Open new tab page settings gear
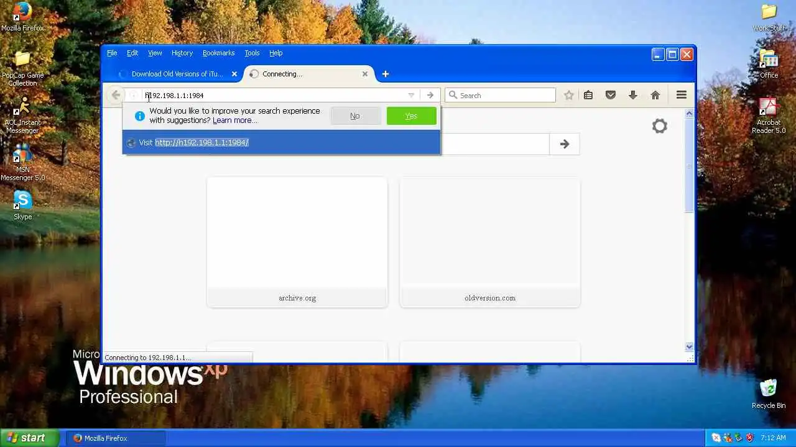Viewport: 796px width, 447px height. tap(659, 126)
